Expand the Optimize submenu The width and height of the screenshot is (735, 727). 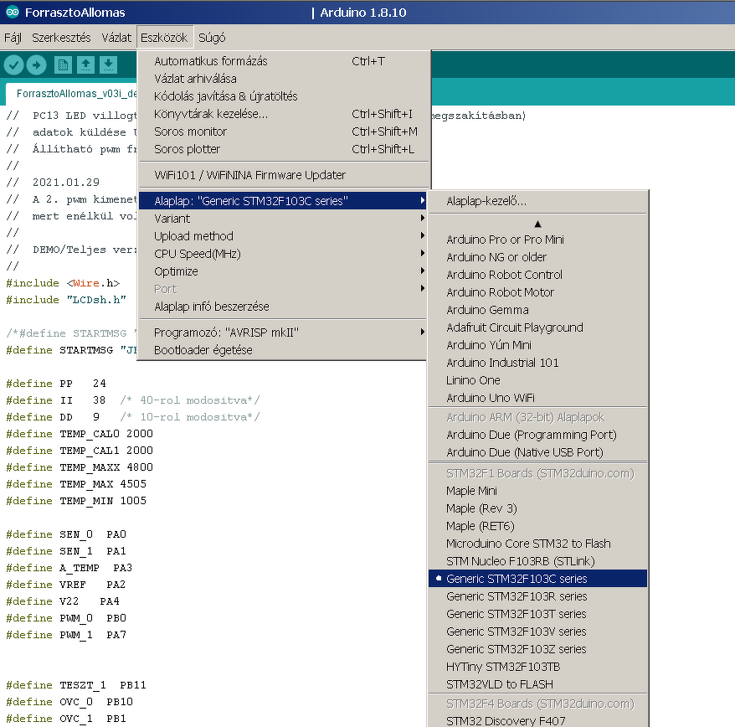click(283, 271)
